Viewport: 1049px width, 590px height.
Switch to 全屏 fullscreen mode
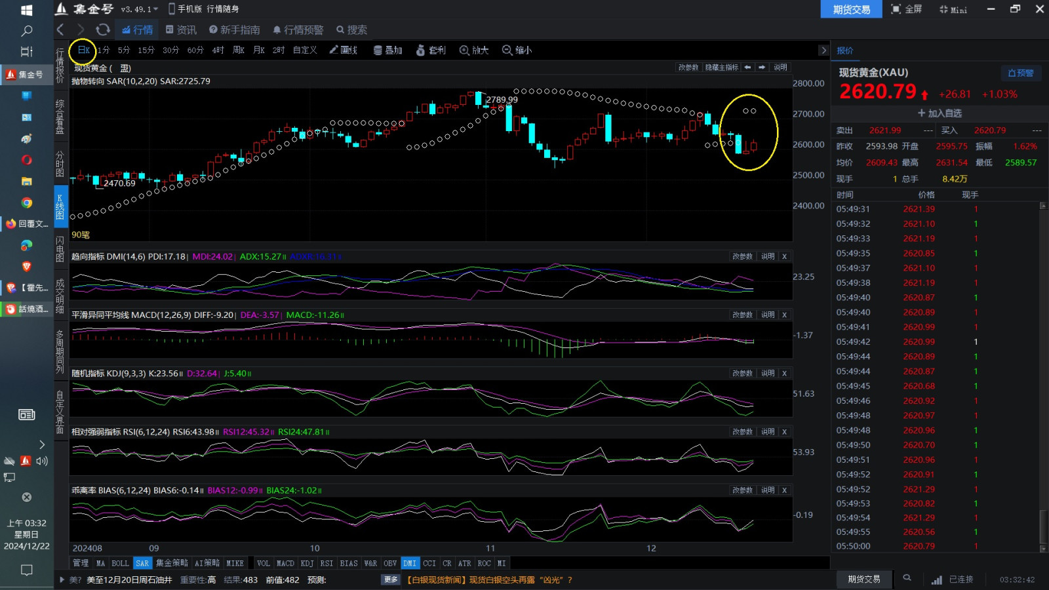point(906,9)
